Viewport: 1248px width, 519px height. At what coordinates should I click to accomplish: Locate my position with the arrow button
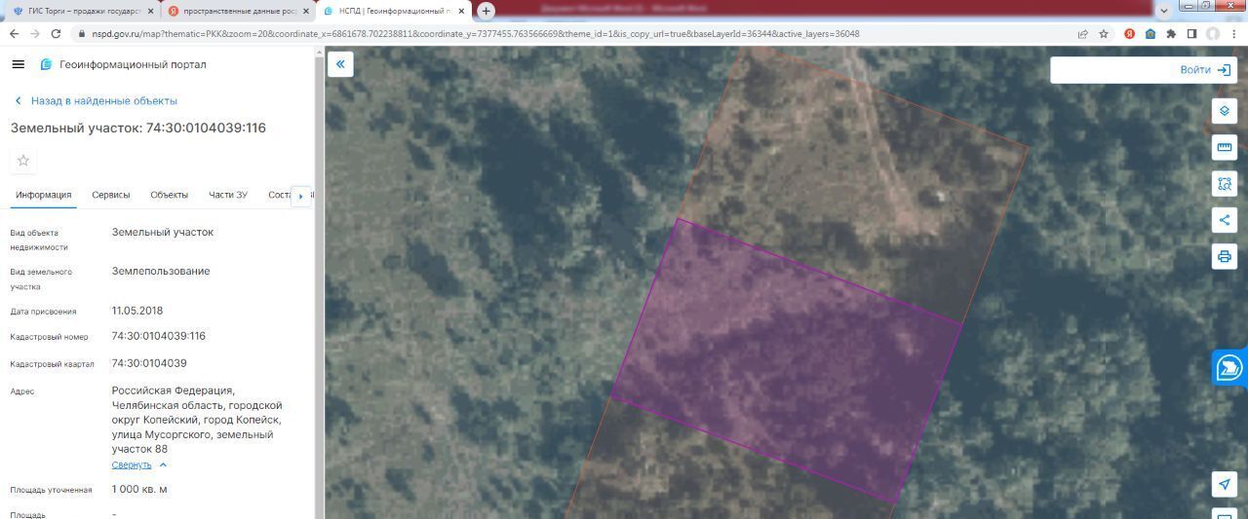click(1225, 484)
